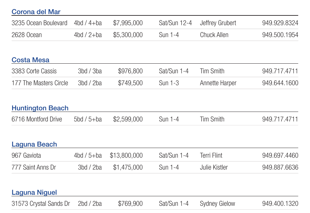The image size is (310, 213).
Task: Select the 177 The Masters Circle address
Action: click(40, 83)
